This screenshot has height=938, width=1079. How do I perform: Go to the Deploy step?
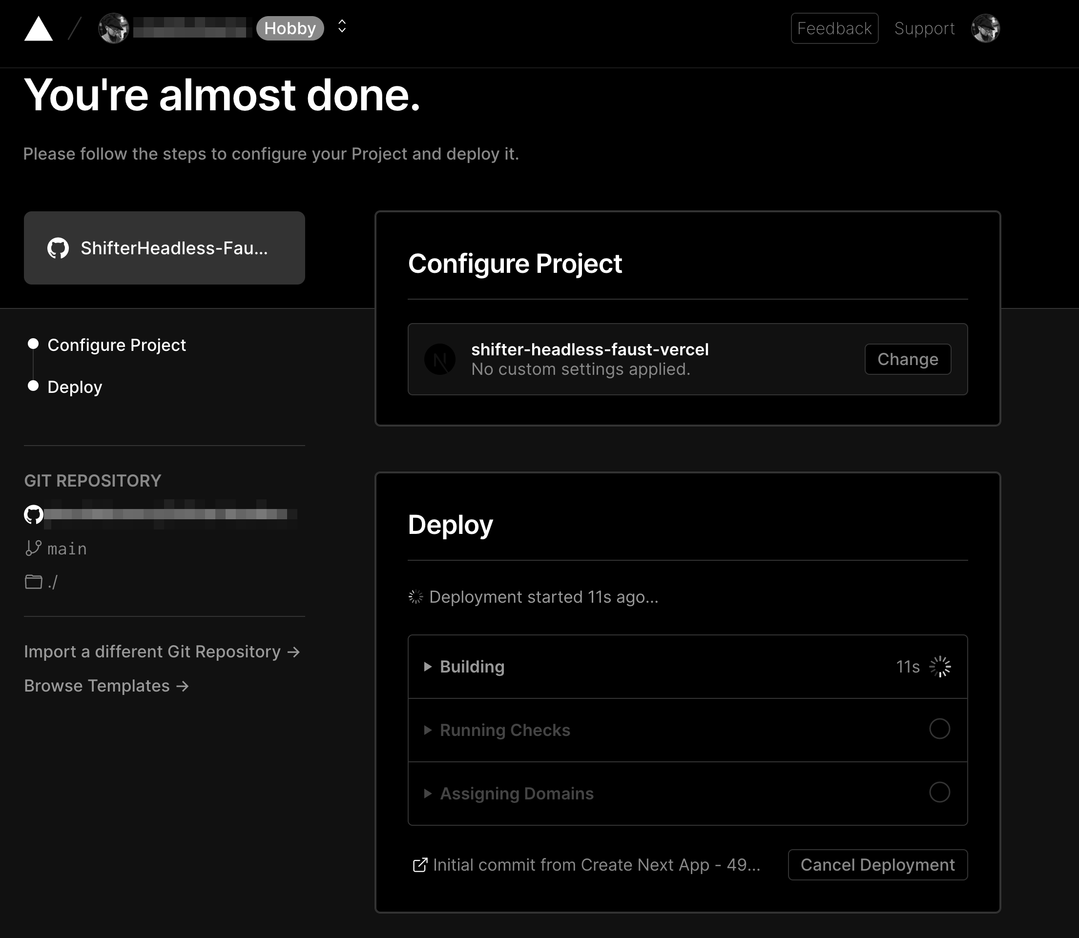point(75,387)
